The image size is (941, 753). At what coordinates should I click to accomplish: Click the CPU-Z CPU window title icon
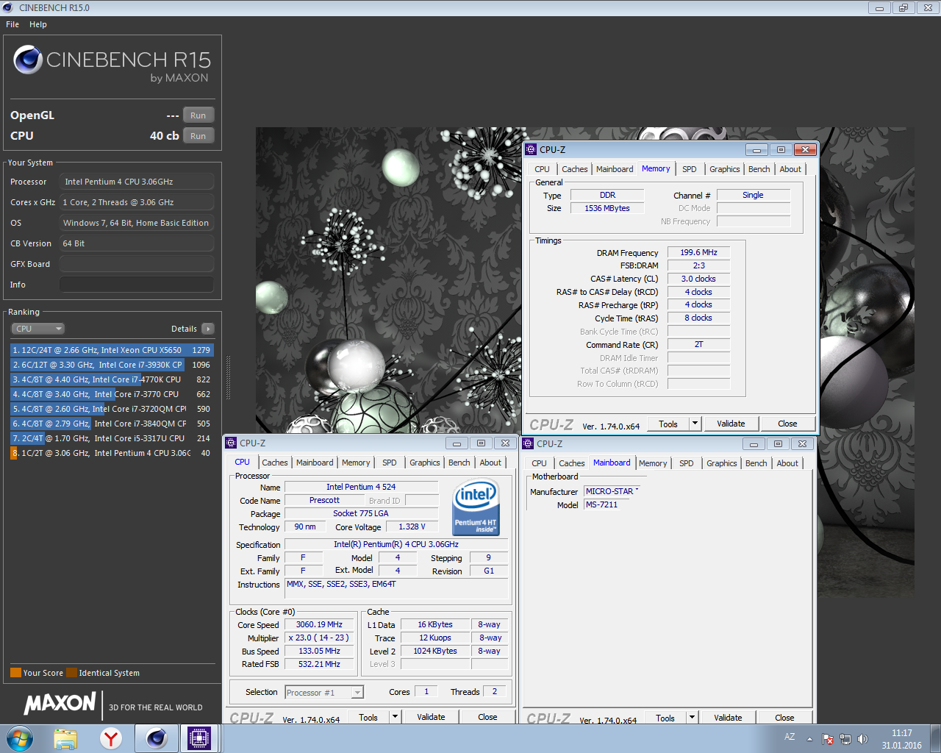click(x=231, y=443)
